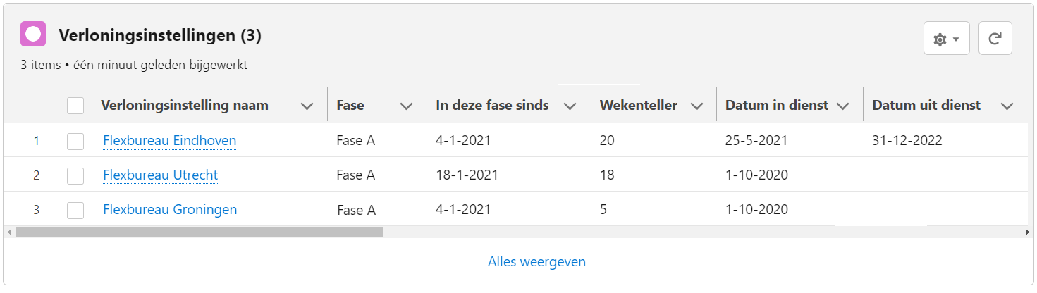The image size is (1037, 293).
Task: Click the left scrollbar arrow
Action: pos(8,232)
